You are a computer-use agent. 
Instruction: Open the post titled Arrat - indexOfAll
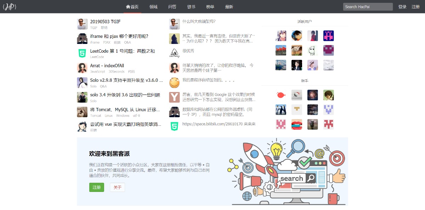click(106, 66)
